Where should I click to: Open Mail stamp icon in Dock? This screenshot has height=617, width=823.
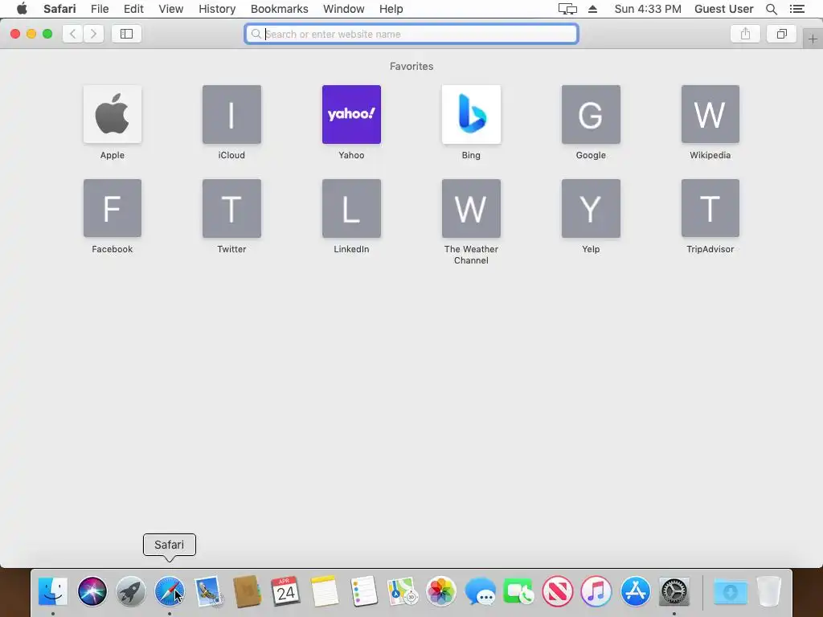(208, 591)
